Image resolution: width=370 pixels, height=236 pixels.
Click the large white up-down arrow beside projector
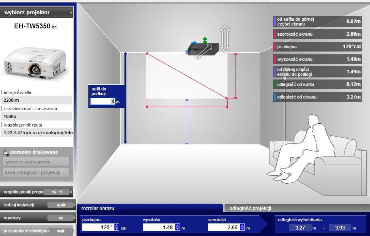tap(225, 39)
